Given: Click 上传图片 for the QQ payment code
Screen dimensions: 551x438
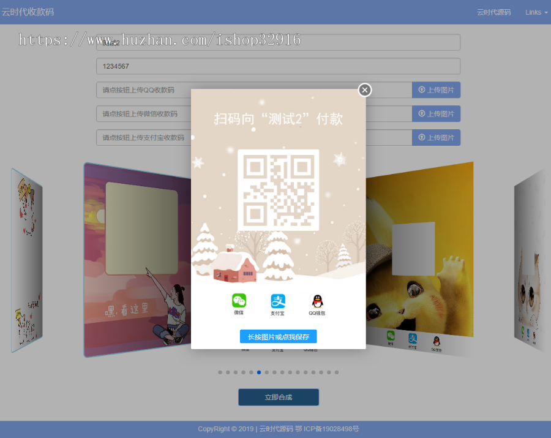Looking at the screenshot, I should click(436, 90).
